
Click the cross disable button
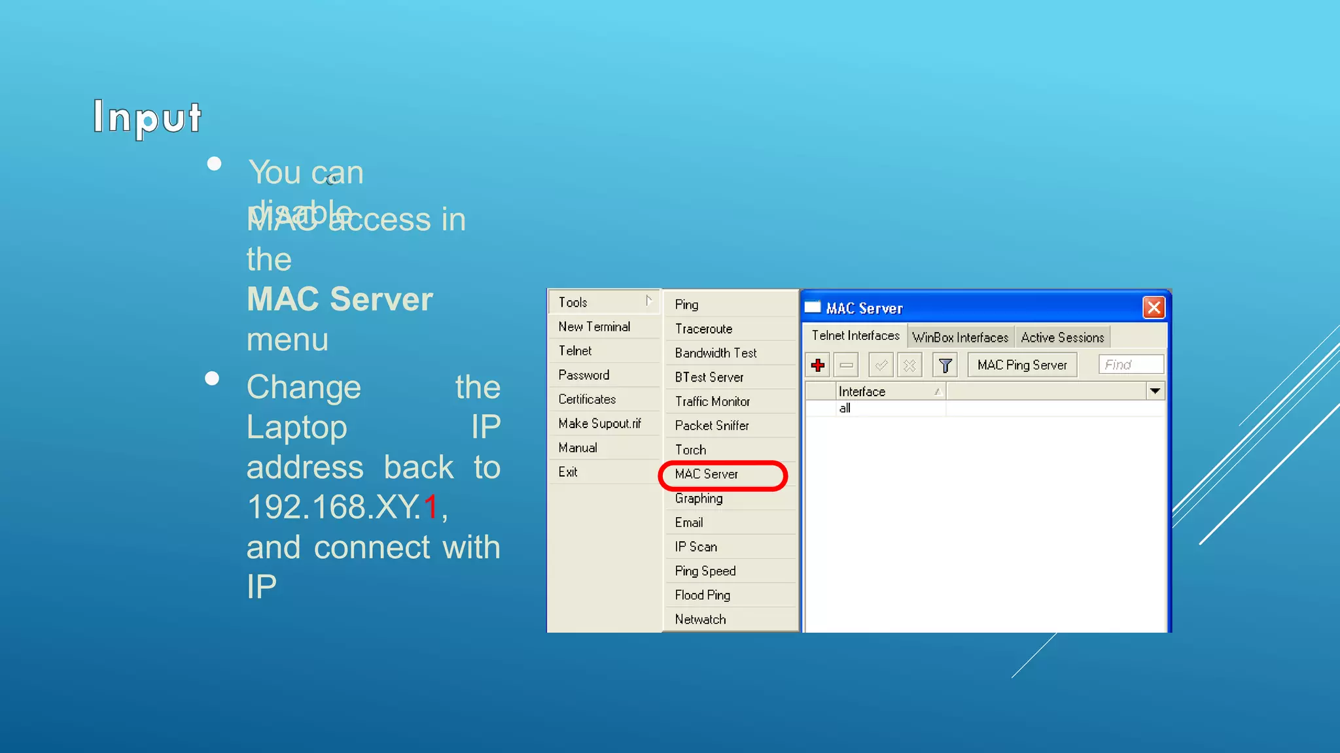(909, 365)
